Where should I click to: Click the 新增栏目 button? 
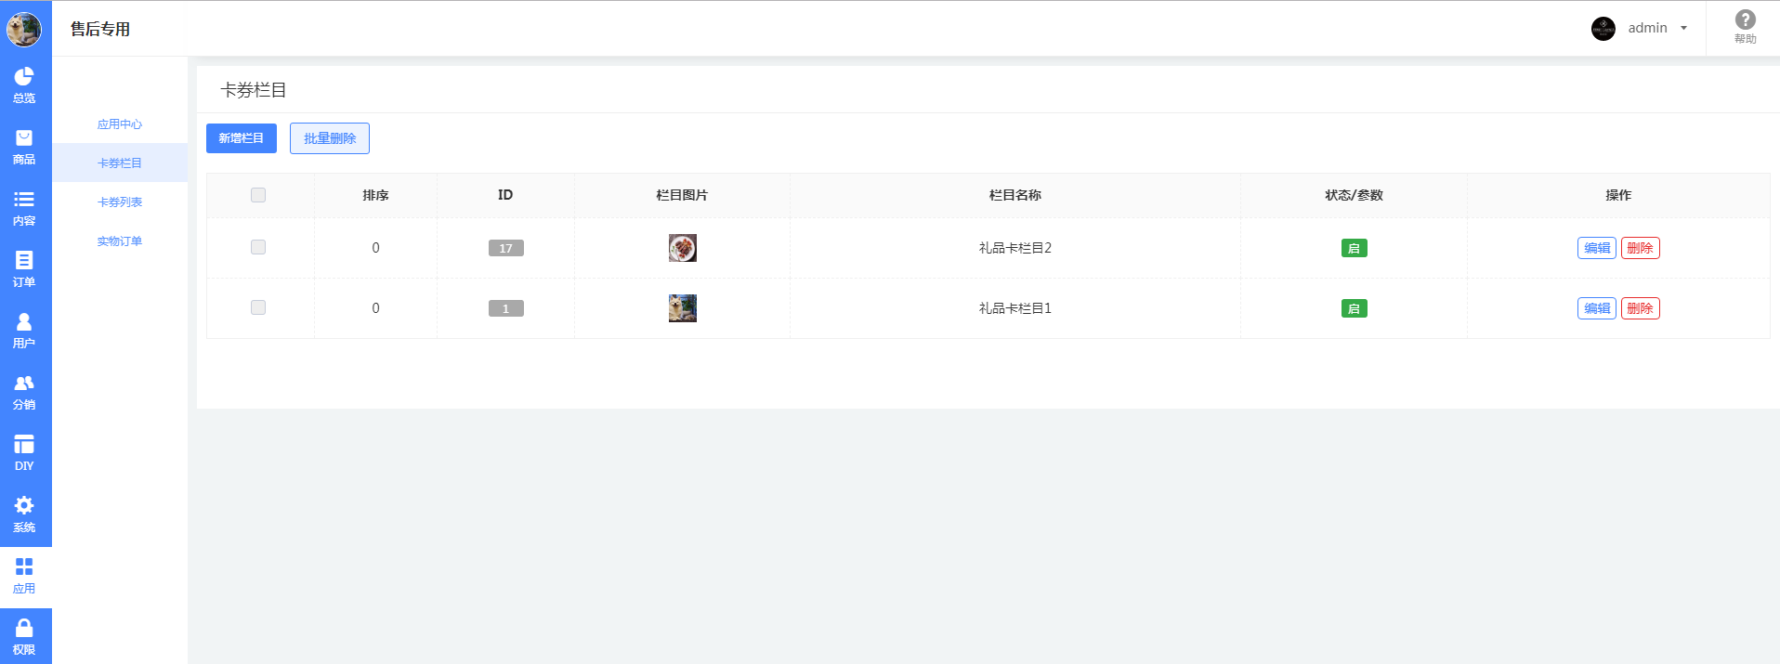point(242,138)
